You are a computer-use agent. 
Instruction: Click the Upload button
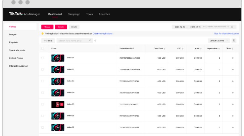47,27
